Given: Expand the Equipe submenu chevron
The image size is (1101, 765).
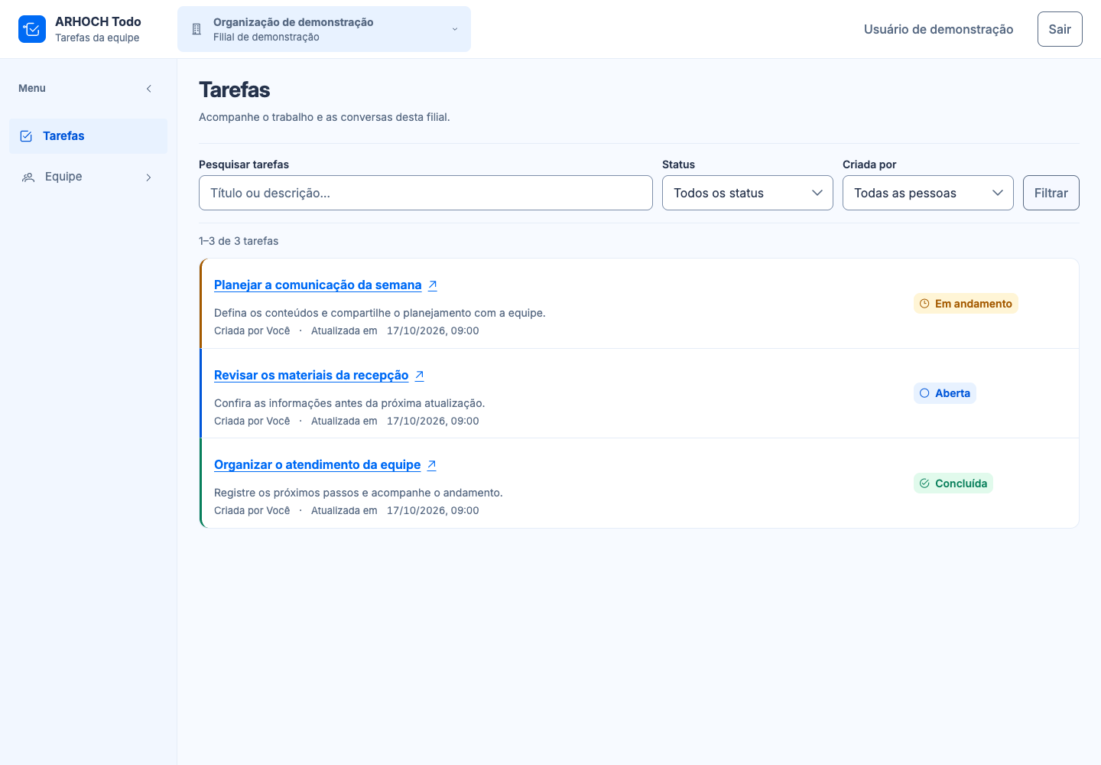Looking at the screenshot, I should [148, 177].
